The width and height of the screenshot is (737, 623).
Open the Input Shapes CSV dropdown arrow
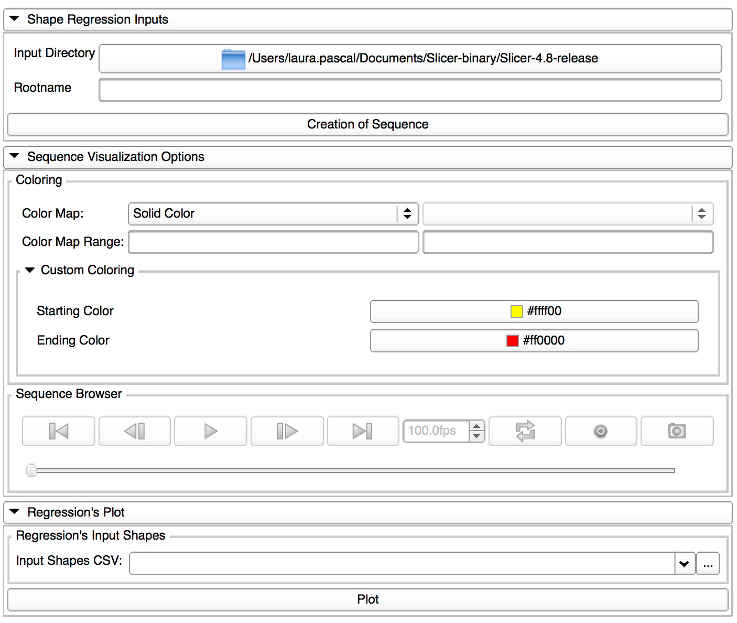tap(684, 564)
